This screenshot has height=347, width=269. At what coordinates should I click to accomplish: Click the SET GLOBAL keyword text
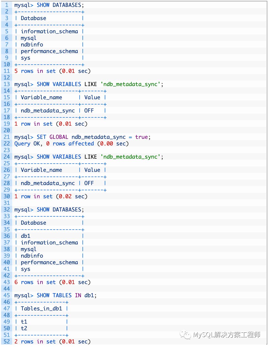click(52, 137)
